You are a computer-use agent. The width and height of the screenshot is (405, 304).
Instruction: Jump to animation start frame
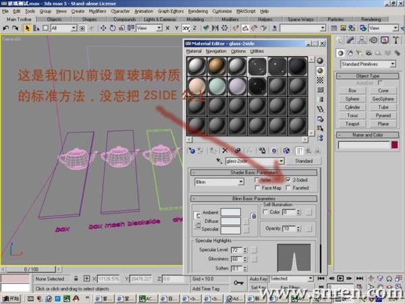pos(321,278)
